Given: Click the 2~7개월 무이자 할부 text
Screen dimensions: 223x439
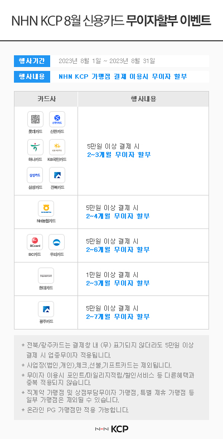Looking at the screenshot, I should pyautogui.click(x=118, y=317).
